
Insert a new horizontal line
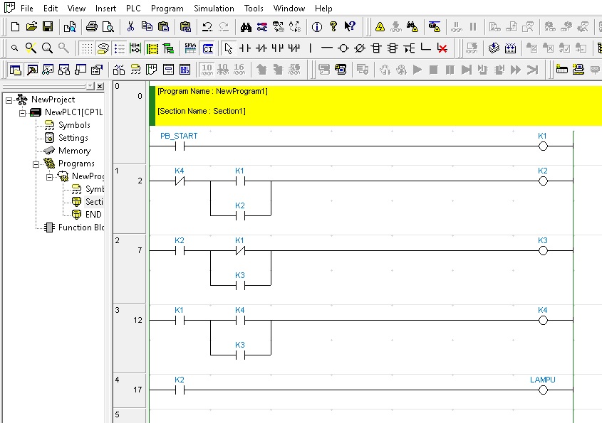[327, 48]
